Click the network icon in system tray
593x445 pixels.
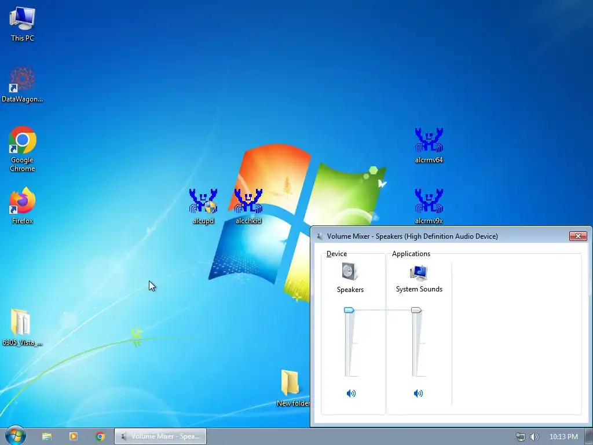521,437
